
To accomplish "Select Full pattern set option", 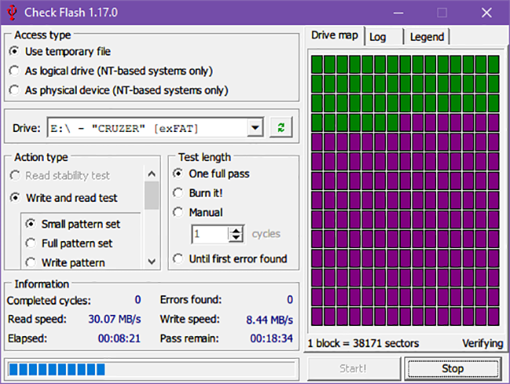I will [31, 243].
